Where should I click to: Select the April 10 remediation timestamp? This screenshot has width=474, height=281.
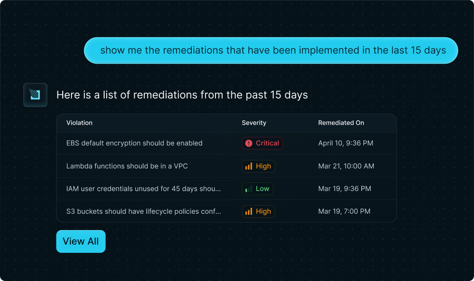[x=346, y=143]
